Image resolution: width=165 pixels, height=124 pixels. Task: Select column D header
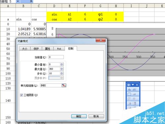(54, 6)
